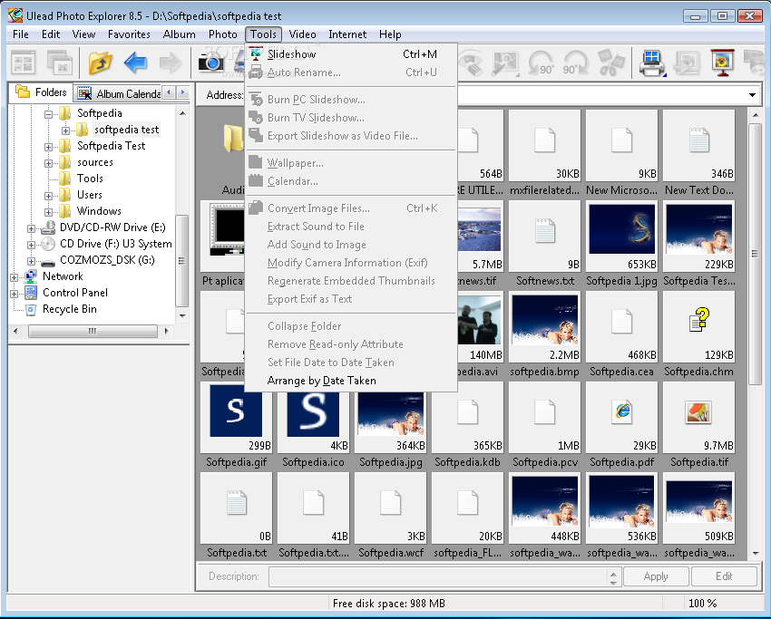Click the Slideshow menu item icon

coord(256,54)
